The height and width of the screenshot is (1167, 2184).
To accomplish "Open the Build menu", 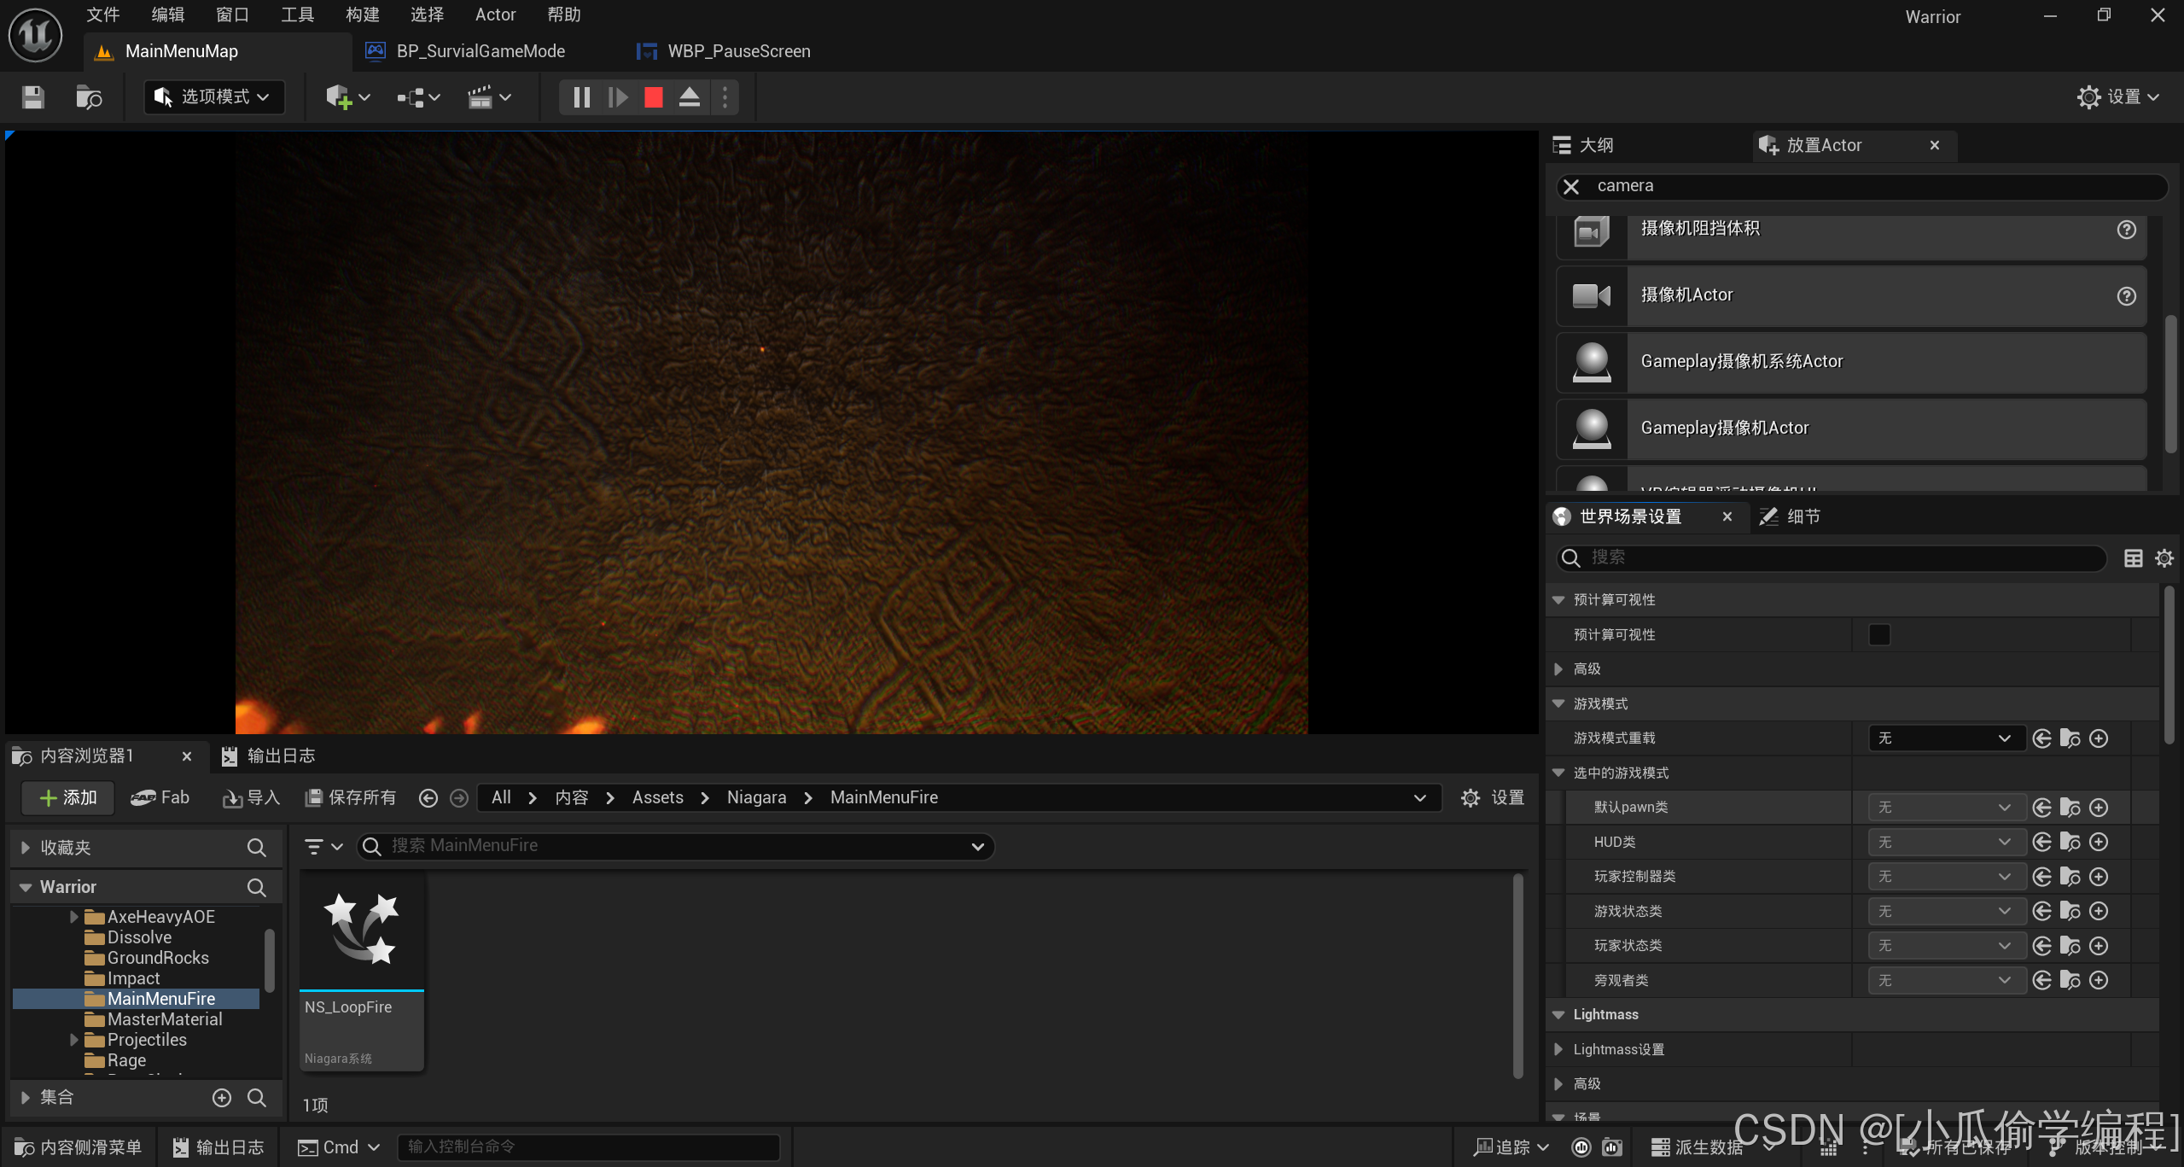I will tap(362, 15).
